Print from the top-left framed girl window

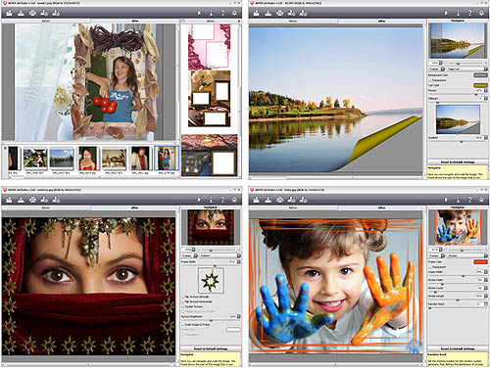point(32,13)
